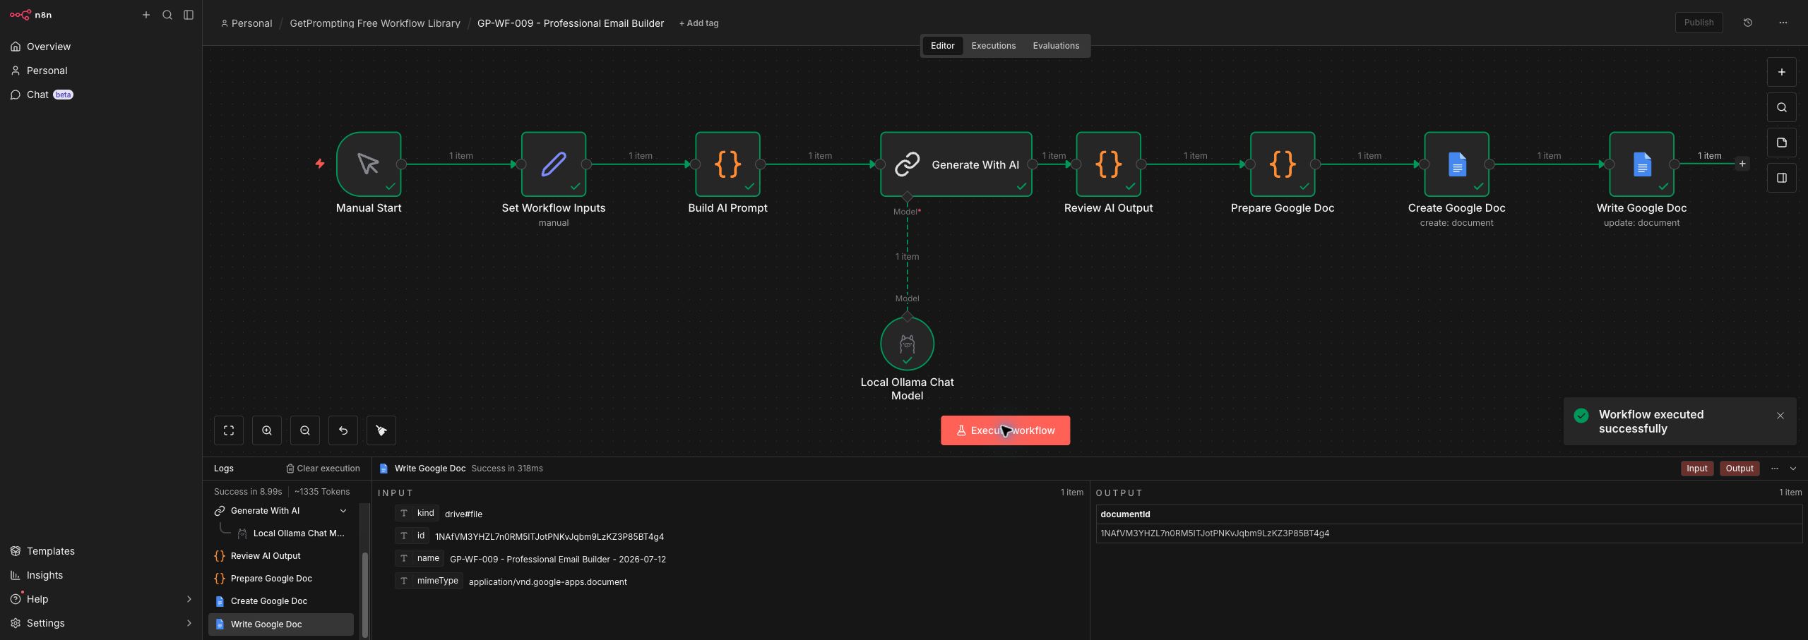Select the Prepare Google Doc node
This screenshot has width=1808, height=640.
coord(1283,164)
